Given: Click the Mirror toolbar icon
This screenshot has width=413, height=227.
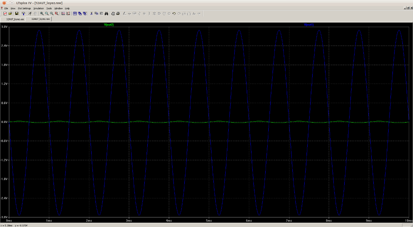Looking at the screenshot, I should 189,14.
